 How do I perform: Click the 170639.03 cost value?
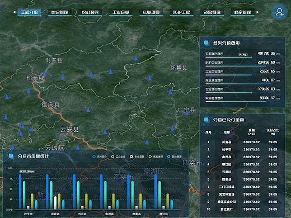(x=266, y=89)
